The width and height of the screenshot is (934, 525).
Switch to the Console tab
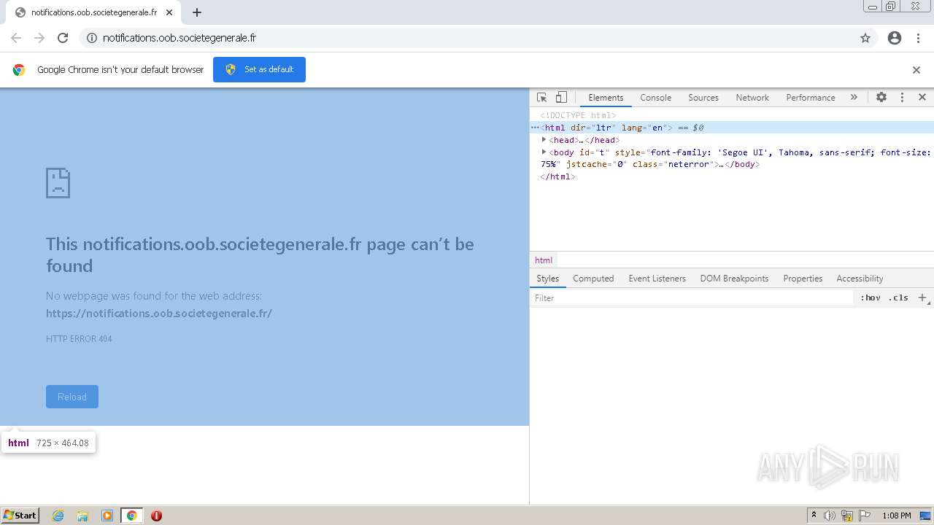[655, 98]
